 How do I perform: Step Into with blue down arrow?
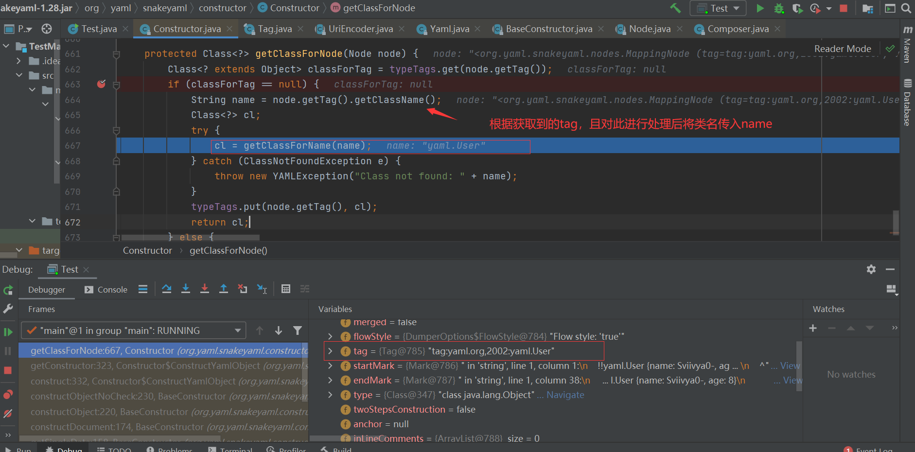coord(186,289)
